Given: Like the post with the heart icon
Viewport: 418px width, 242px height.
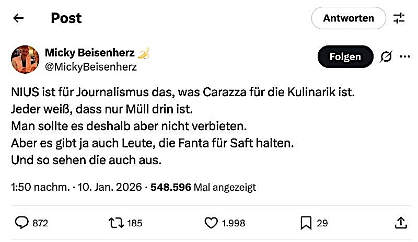Looking at the screenshot, I should coord(211,223).
